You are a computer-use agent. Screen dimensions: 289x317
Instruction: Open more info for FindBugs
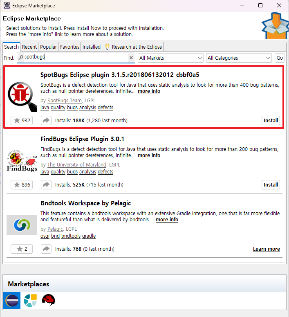click(149, 155)
